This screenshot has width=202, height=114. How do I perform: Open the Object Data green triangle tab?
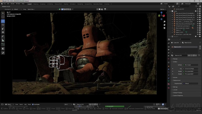point(169,81)
